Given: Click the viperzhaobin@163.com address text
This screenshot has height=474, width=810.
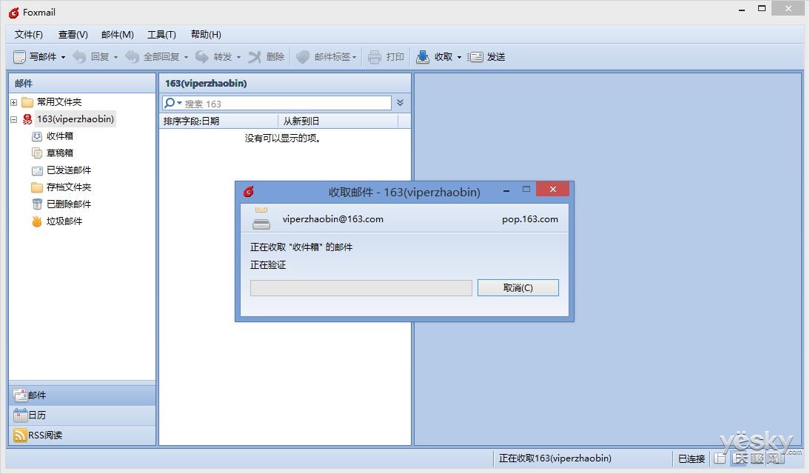Looking at the screenshot, I should pyautogui.click(x=332, y=219).
